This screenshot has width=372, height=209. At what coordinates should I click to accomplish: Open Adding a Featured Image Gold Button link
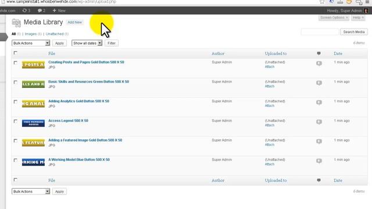(85, 140)
